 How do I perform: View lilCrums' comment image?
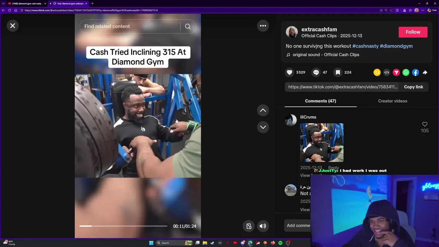click(322, 142)
